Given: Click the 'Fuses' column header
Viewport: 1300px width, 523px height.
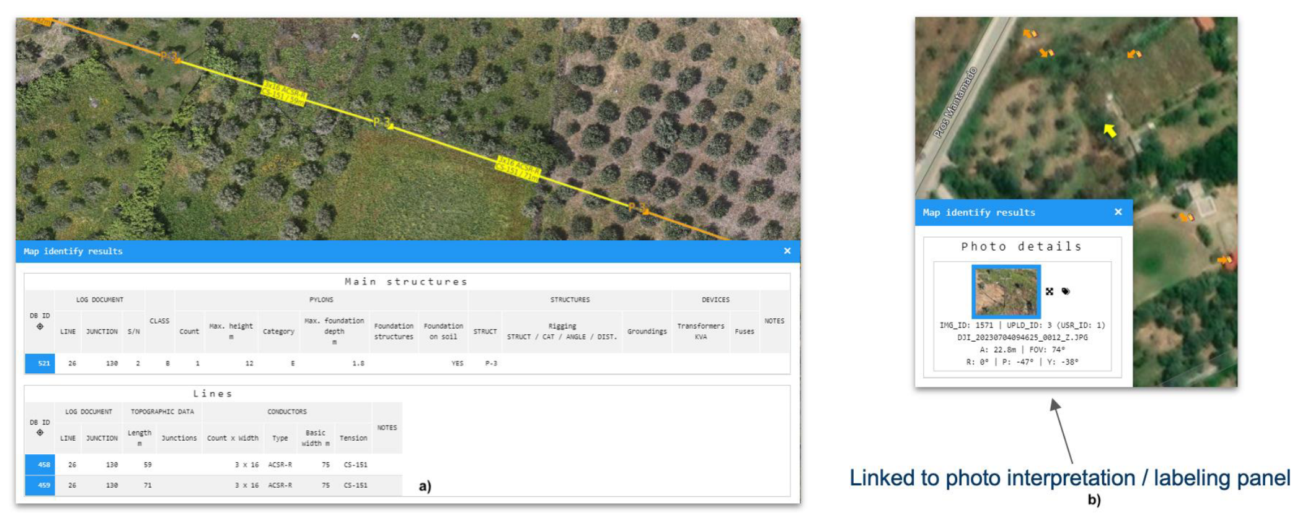Looking at the screenshot, I should 745,331.
